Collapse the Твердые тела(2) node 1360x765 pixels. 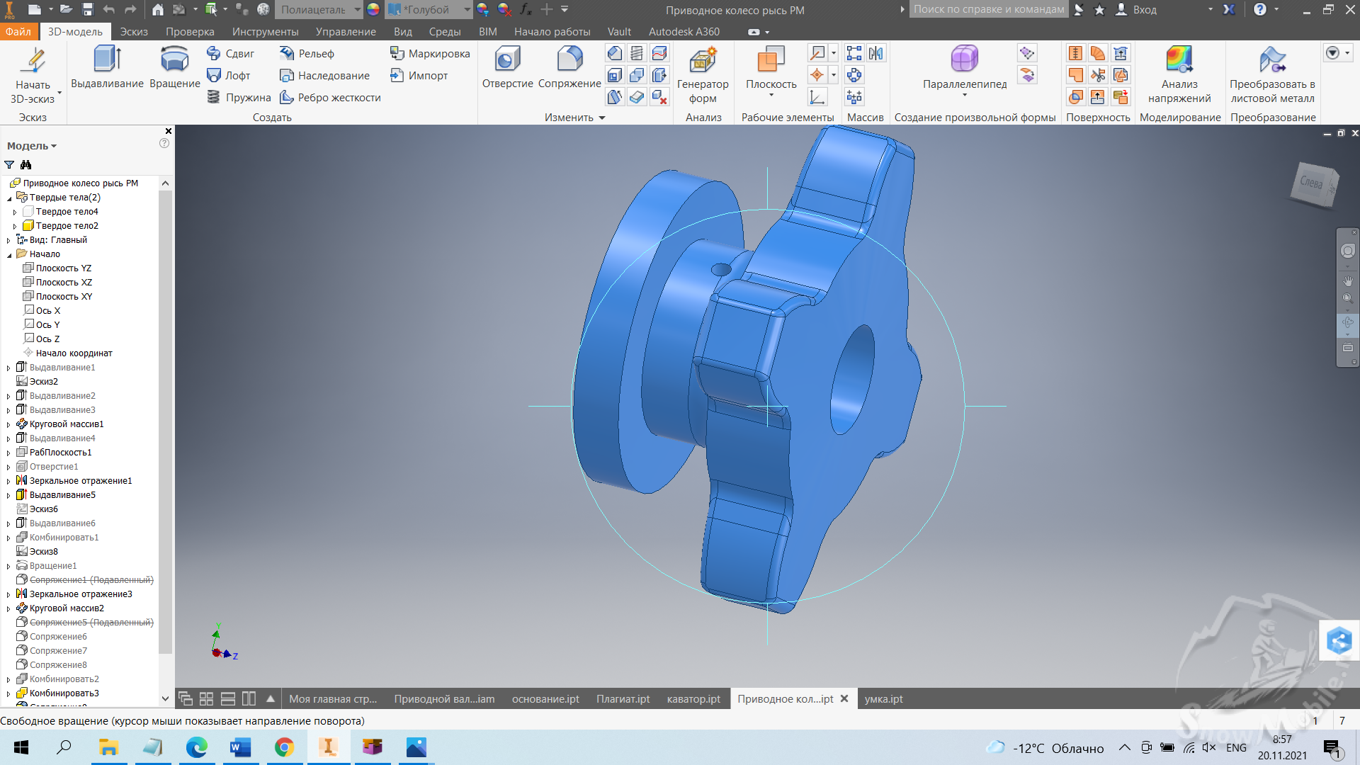coord(9,198)
